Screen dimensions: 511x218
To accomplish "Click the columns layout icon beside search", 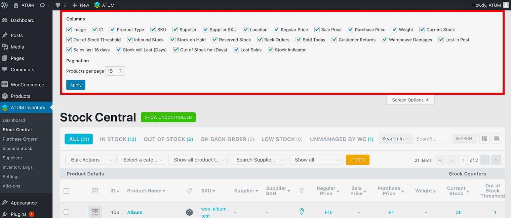I will 496,139.
